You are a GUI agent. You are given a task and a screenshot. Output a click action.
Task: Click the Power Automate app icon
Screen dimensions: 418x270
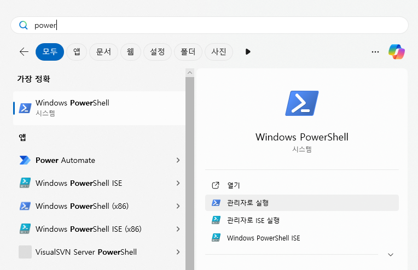25,160
